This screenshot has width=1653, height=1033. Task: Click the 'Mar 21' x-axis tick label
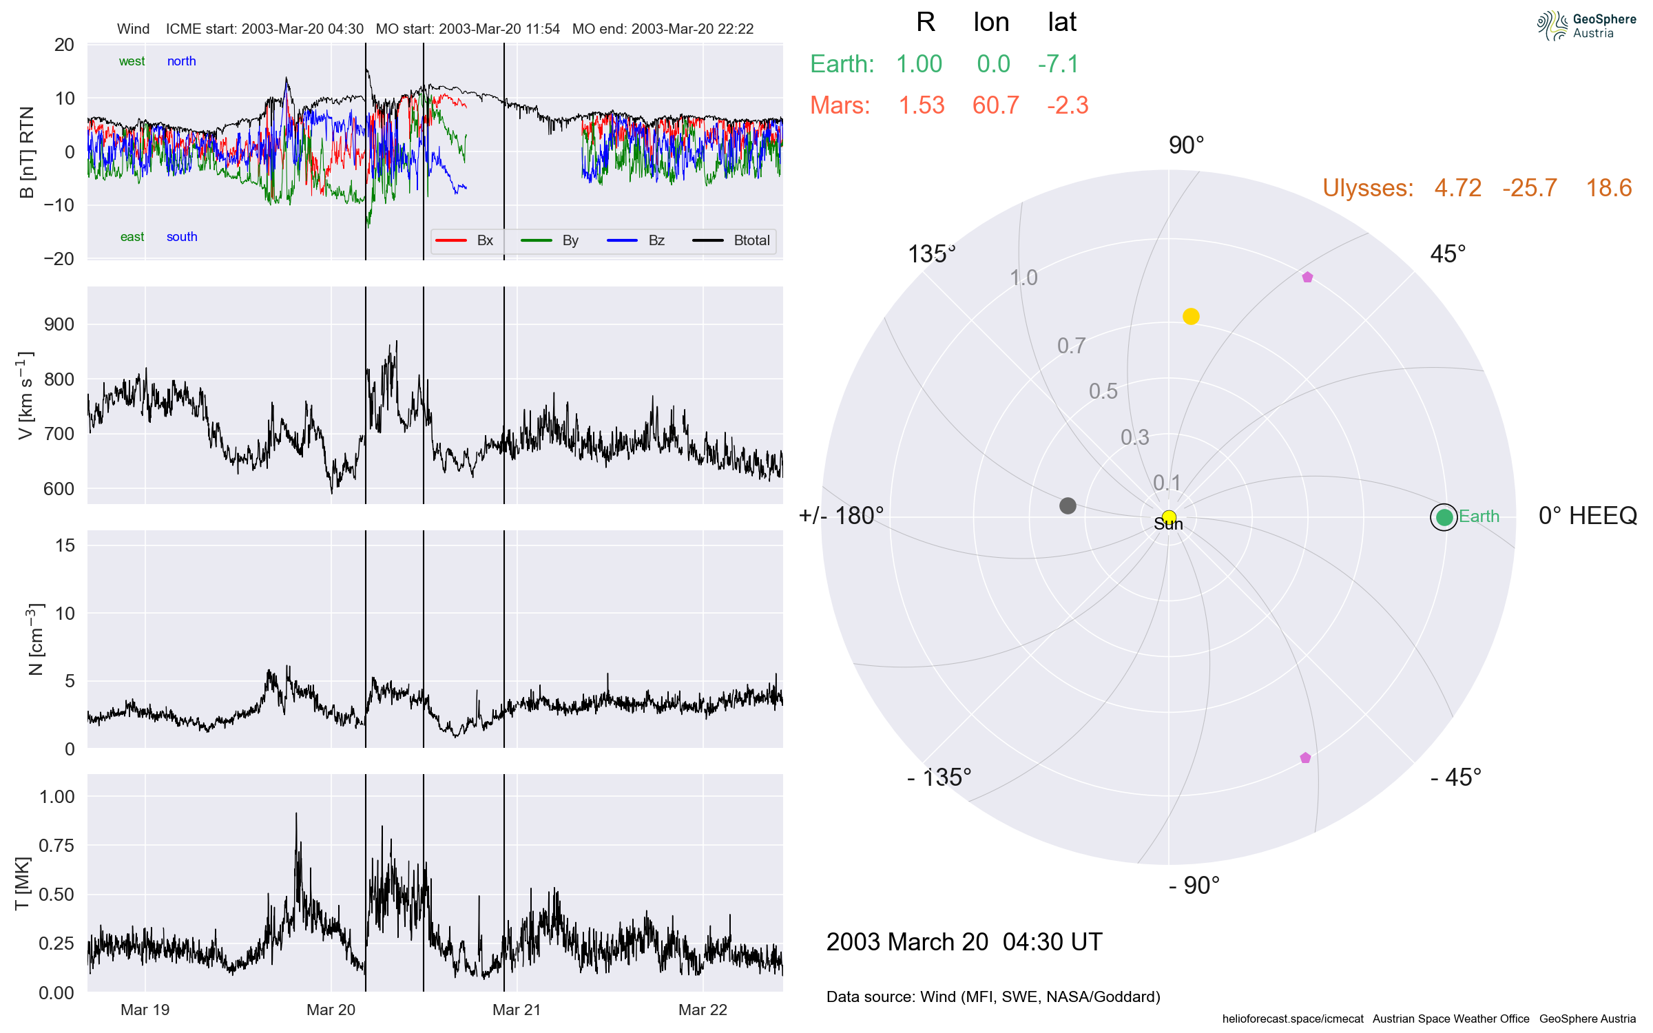[x=517, y=1010]
